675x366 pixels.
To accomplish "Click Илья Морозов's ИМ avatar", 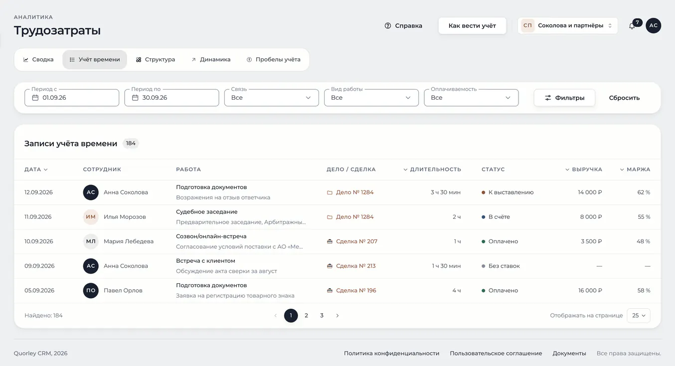I will pyautogui.click(x=91, y=217).
